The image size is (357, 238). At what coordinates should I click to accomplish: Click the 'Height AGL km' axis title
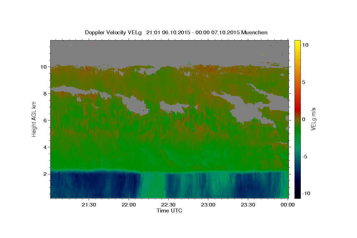point(34,119)
